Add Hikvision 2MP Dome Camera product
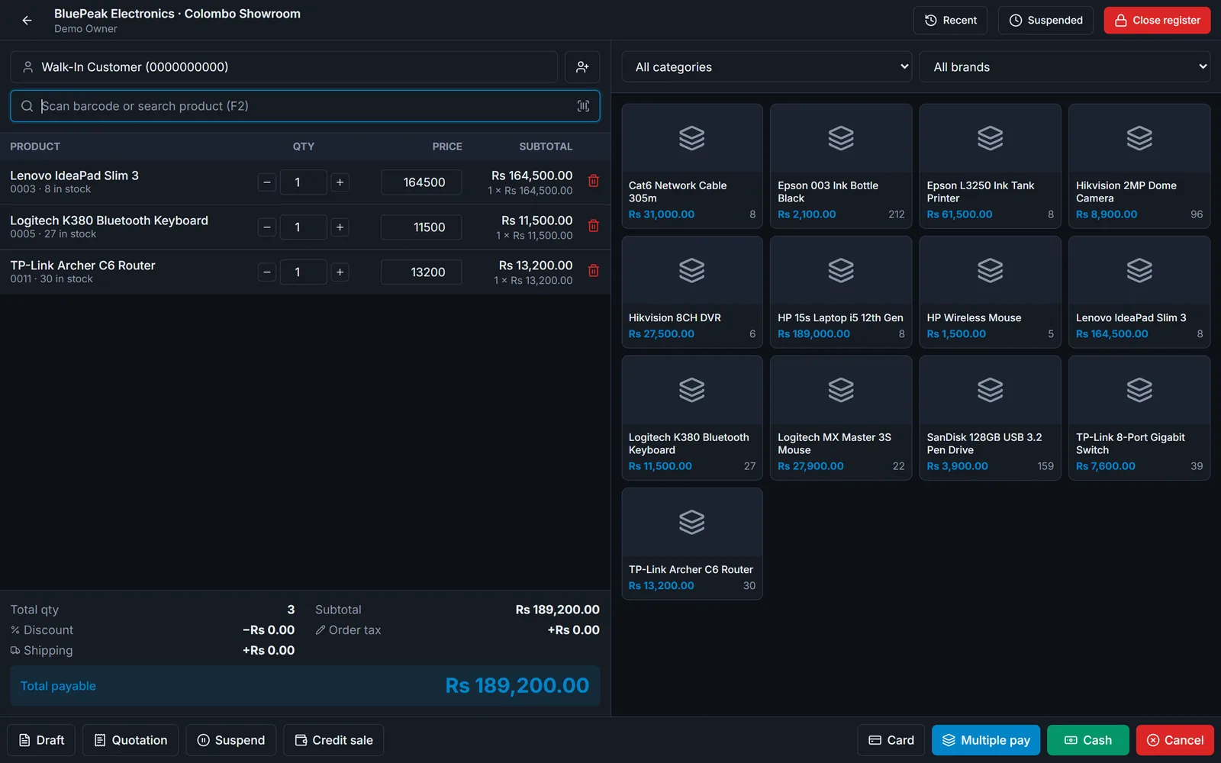The height and width of the screenshot is (763, 1221). 1139,166
